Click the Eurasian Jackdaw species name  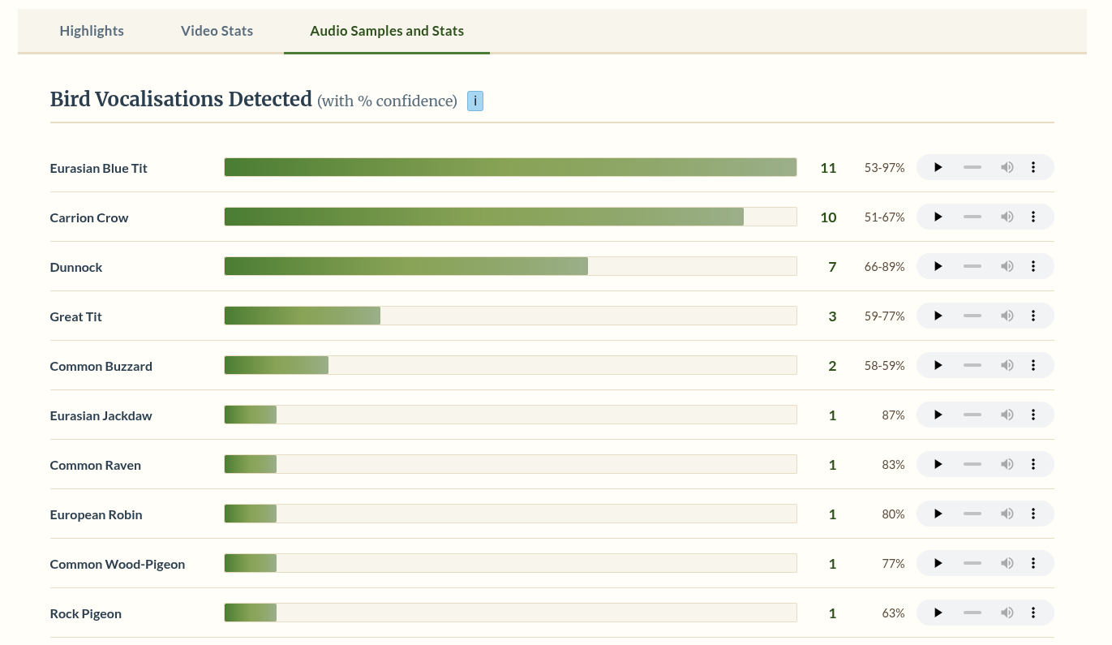[x=101, y=415]
